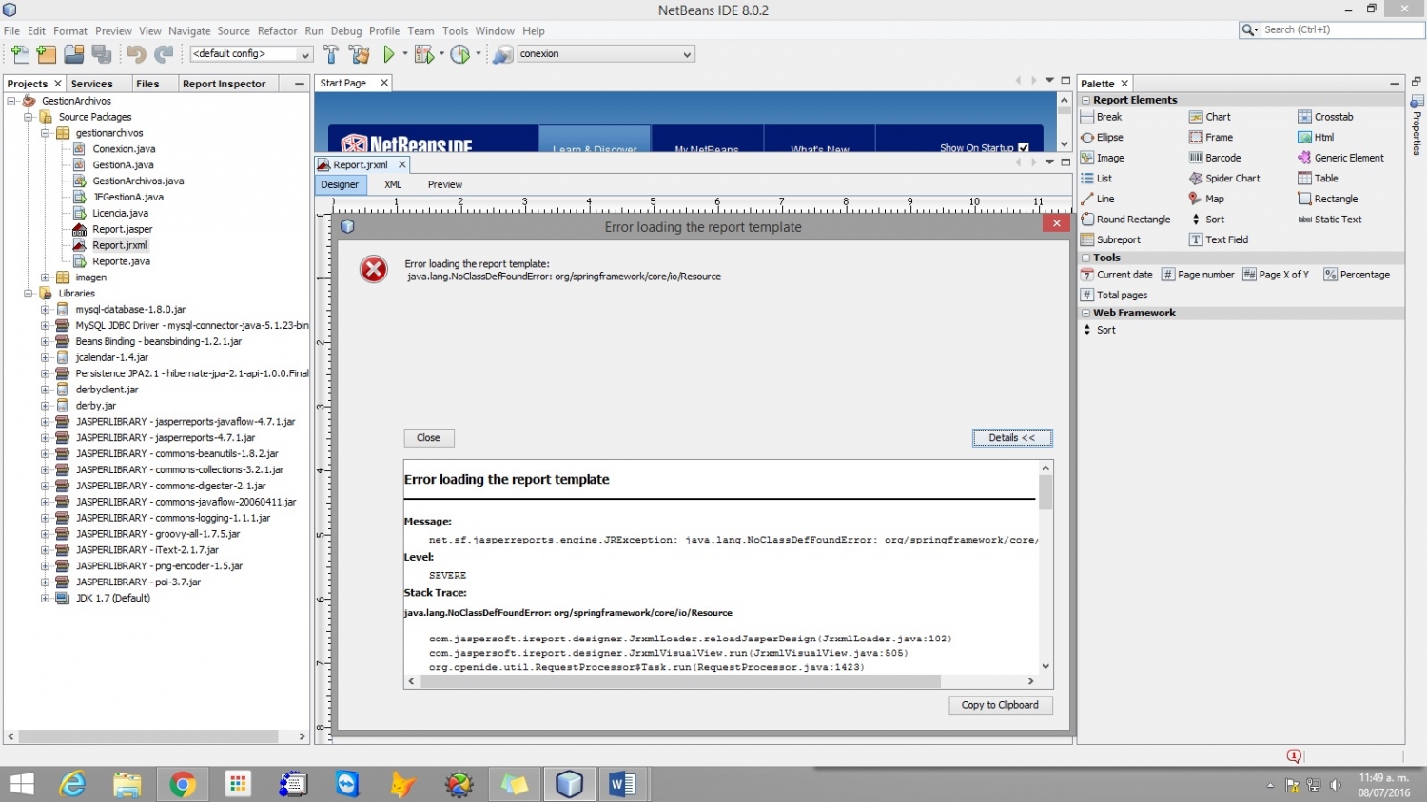Screen dimensions: 1427x802
Task: Select the Page X of Y tool
Action: click(1276, 275)
